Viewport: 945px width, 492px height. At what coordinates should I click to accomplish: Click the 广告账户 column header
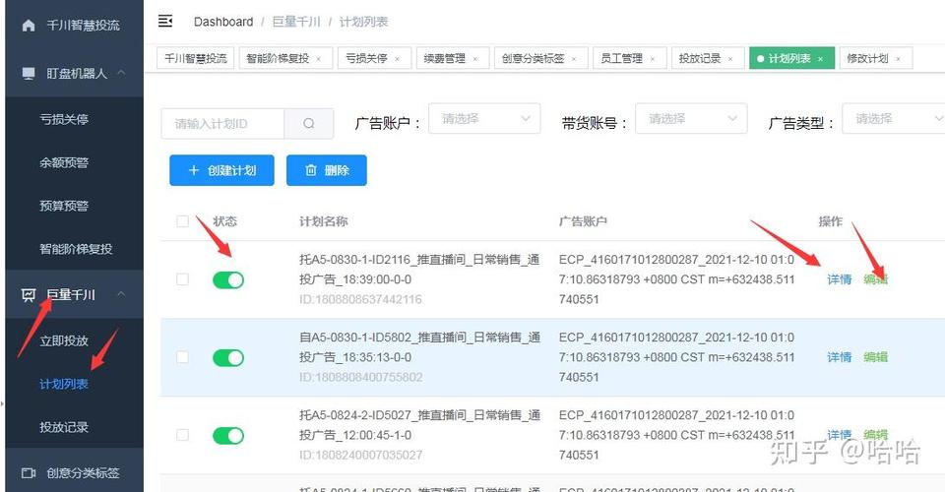click(583, 221)
